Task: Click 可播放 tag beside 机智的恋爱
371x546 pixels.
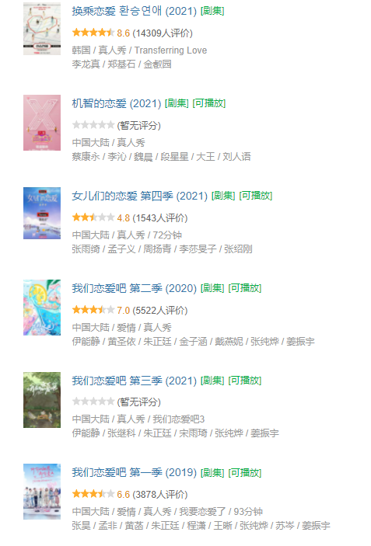Action: [209, 103]
